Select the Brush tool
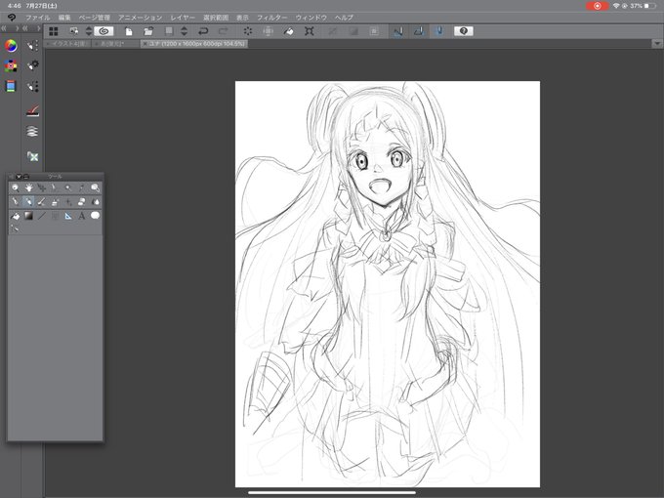 [x=41, y=202]
